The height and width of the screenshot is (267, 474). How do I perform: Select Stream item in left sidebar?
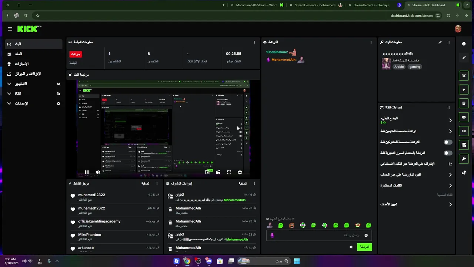[34, 44]
